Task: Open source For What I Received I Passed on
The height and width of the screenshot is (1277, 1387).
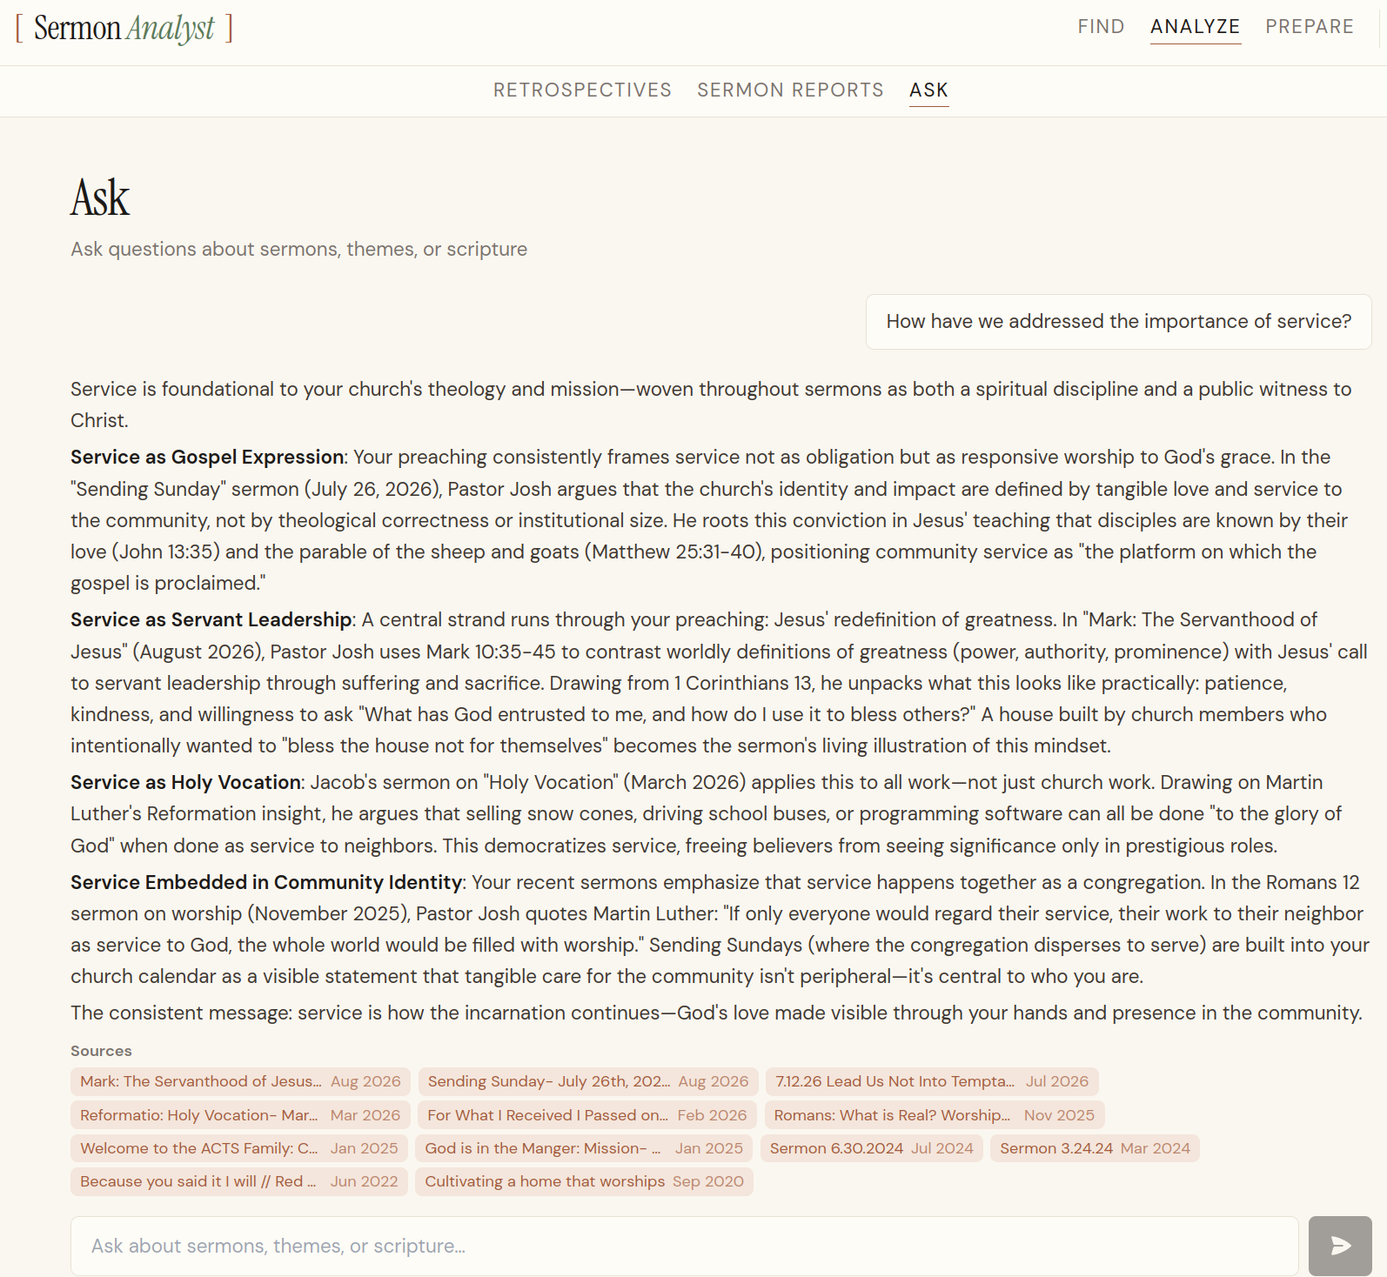Action: [x=587, y=1115]
